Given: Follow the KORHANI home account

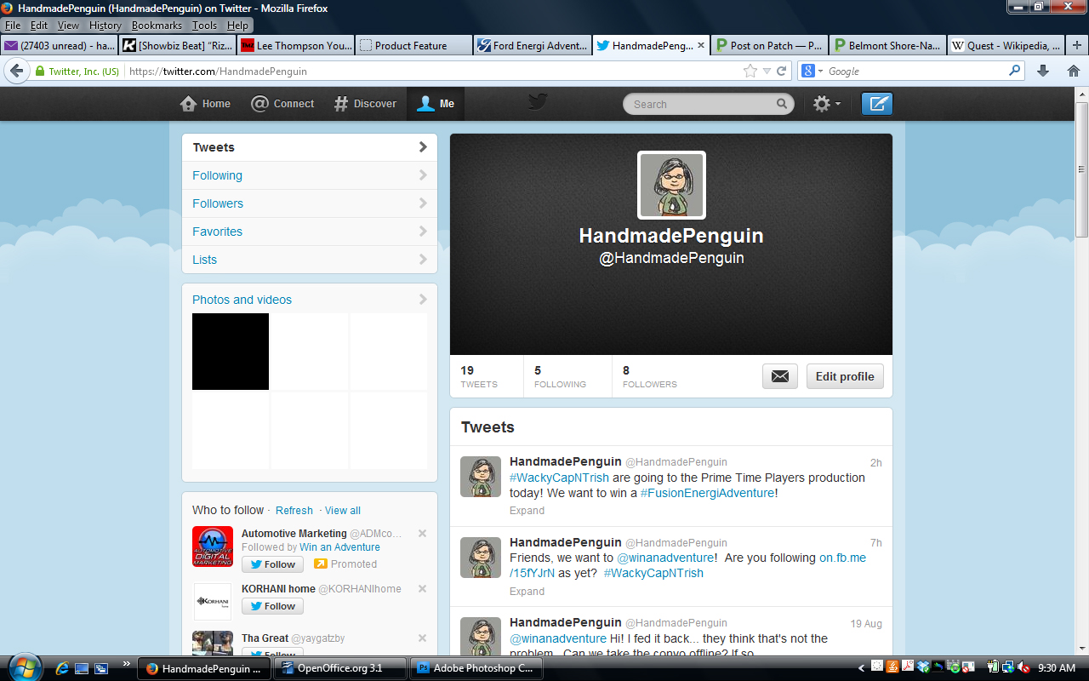Looking at the screenshot, I should 272,606.
